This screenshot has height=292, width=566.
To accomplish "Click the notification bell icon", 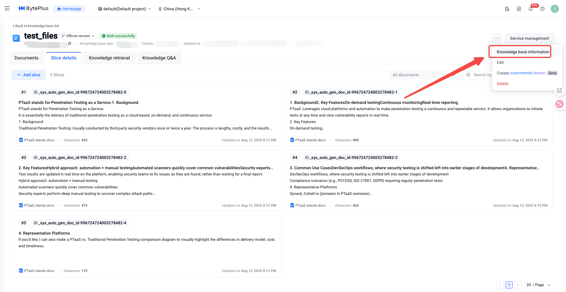I will (531, 9).
